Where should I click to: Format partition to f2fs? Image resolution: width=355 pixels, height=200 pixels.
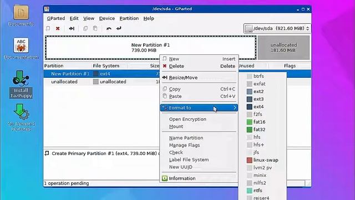coord(262,114)
